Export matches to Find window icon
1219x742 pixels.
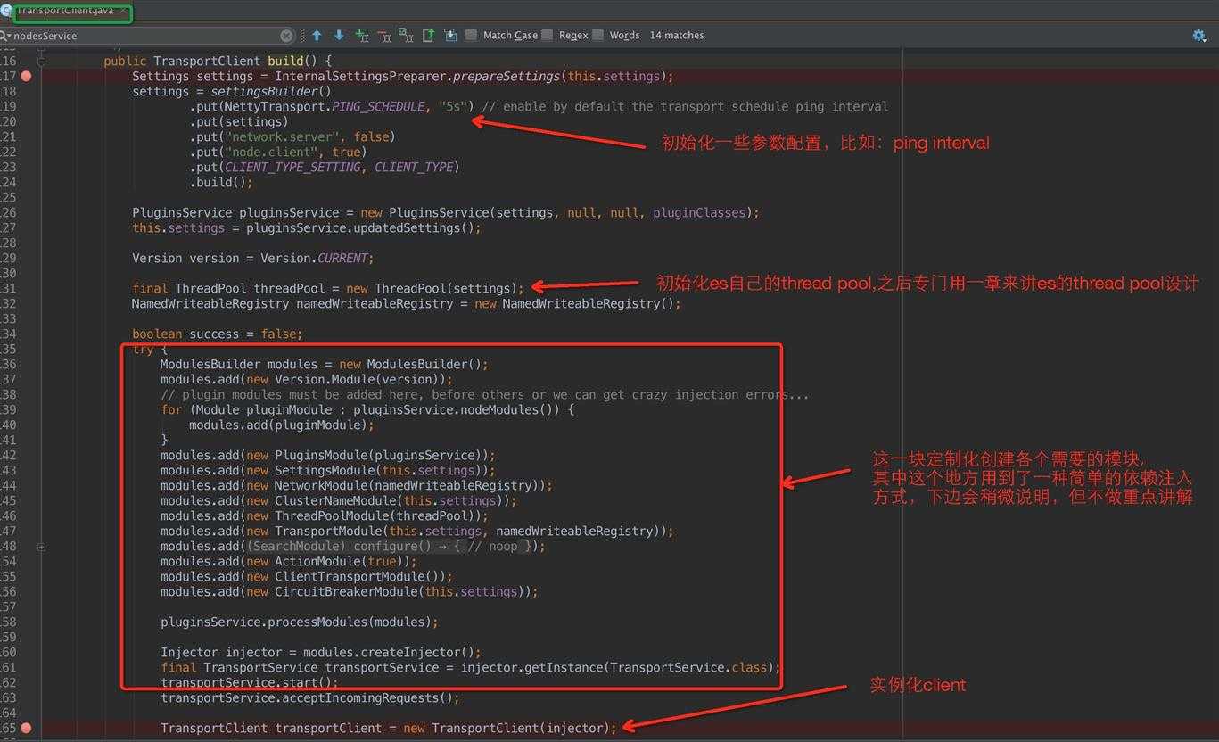[x=428, y=36]
